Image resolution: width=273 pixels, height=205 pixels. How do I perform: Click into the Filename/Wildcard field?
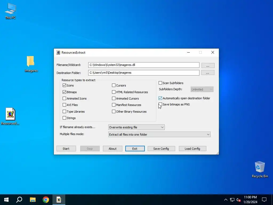pos(144,65)
